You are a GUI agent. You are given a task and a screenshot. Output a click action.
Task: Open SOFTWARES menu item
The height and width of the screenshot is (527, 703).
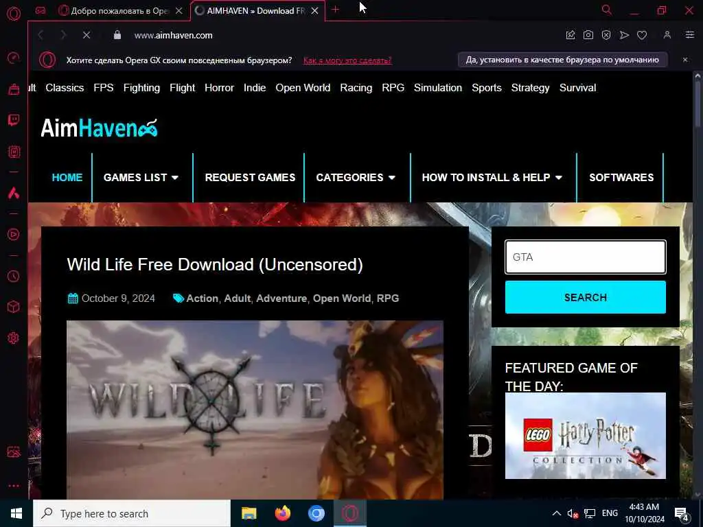click(621, 178)
